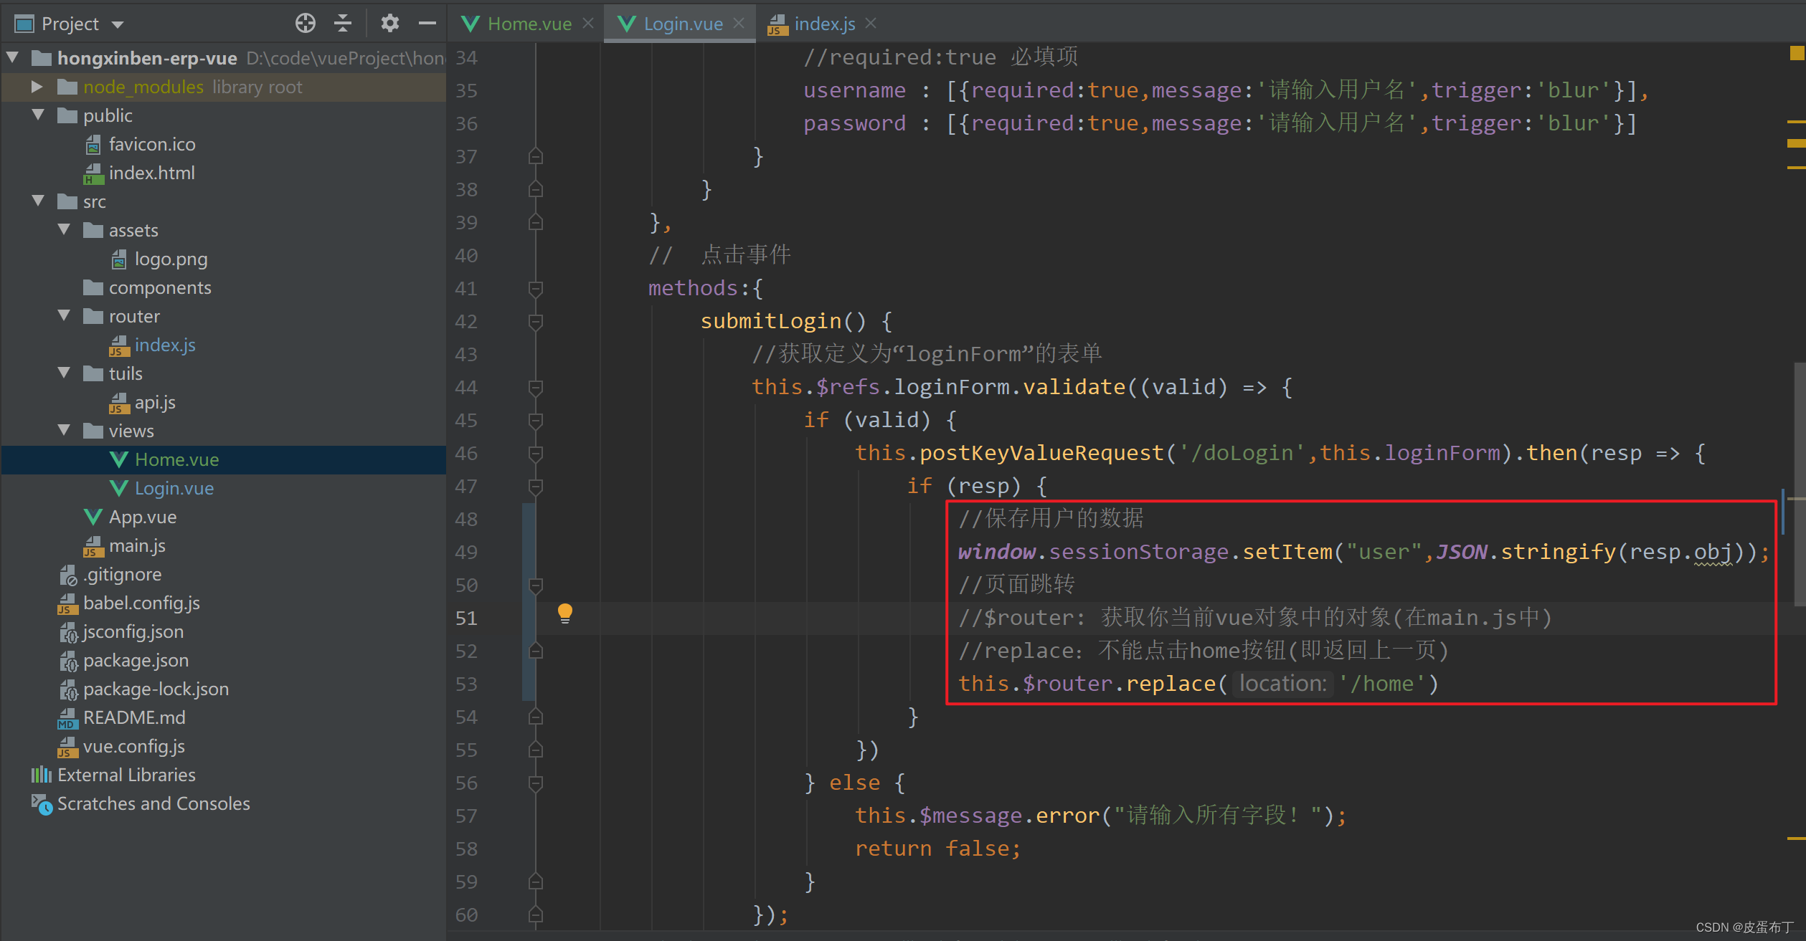Select the components folder
Screen dimensions: 1806x941
coord(160,287)
